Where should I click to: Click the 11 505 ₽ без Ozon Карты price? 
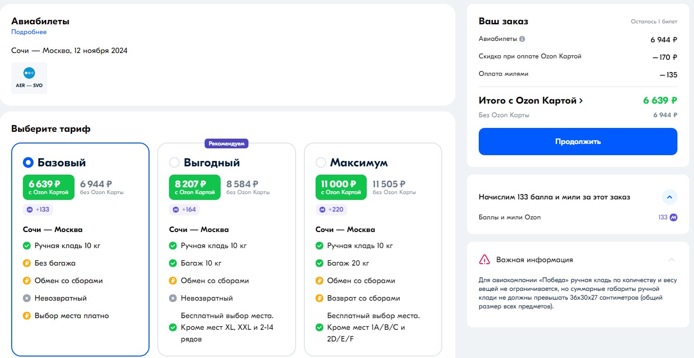tap(394, 187)
